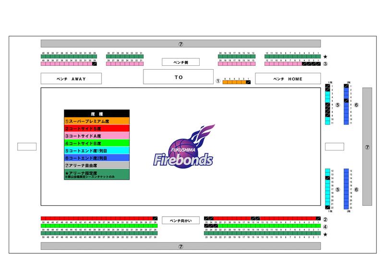This screenshot has width=384, height=272.
Task: Choose the green コートサイドB席 legend row
Action: (x=97, y=143)
